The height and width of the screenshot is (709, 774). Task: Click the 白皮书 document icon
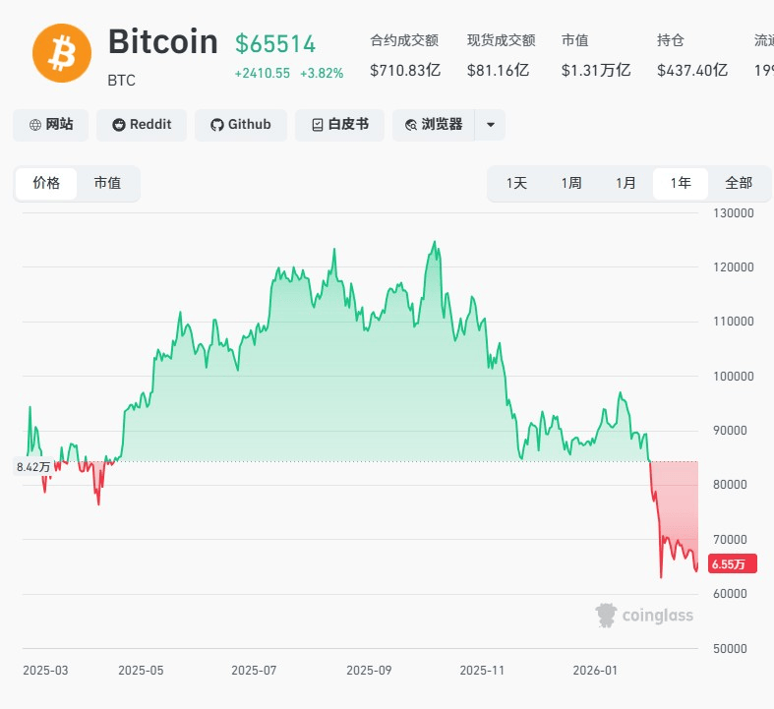point(318,125)
